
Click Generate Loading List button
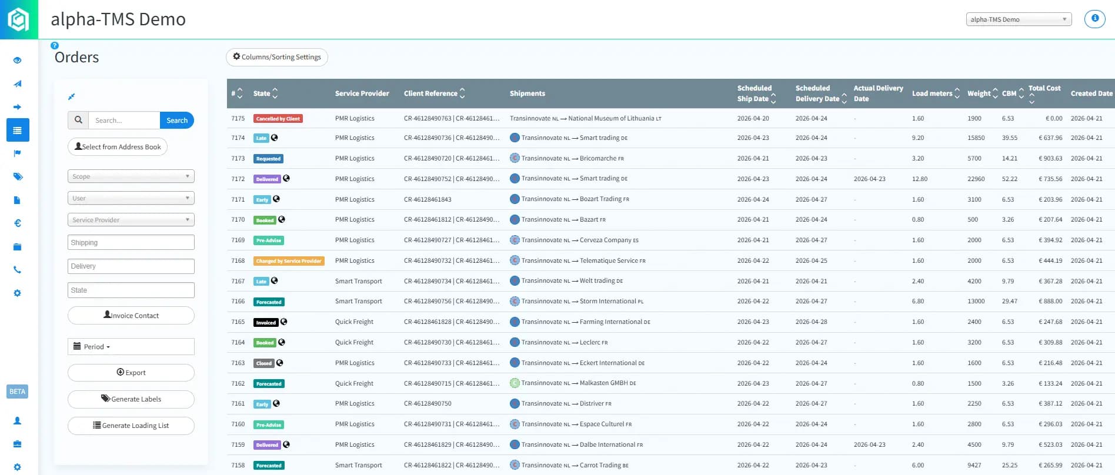click(x=131, y=426)
